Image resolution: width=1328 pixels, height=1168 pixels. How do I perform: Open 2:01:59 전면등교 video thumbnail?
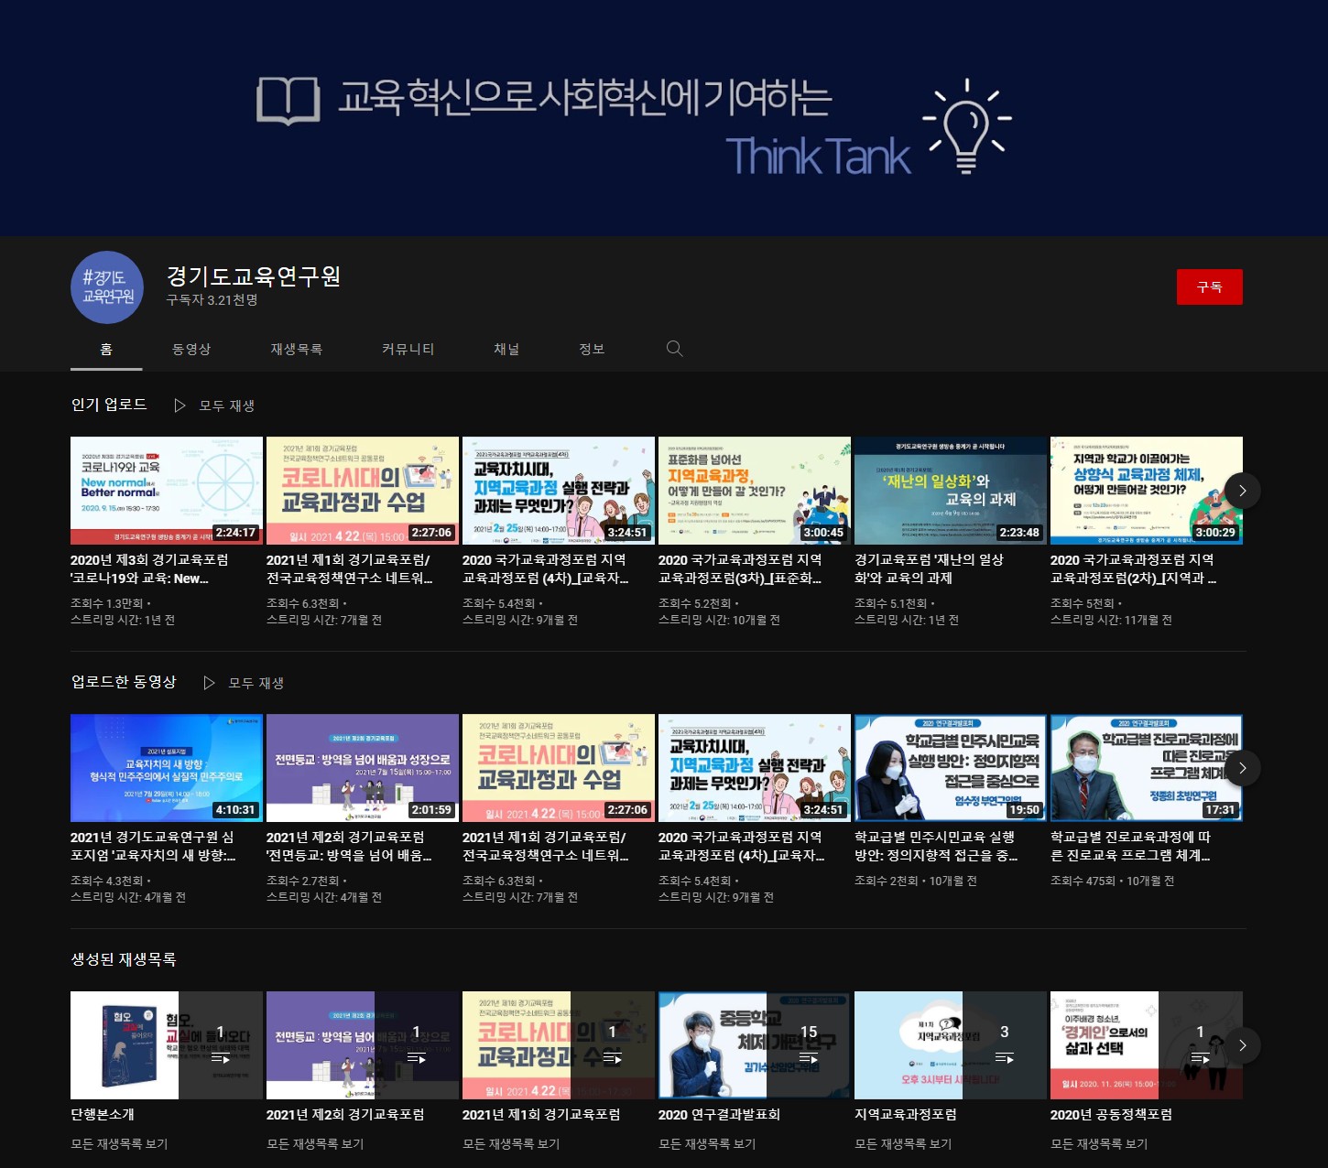(x=363, y=768)
